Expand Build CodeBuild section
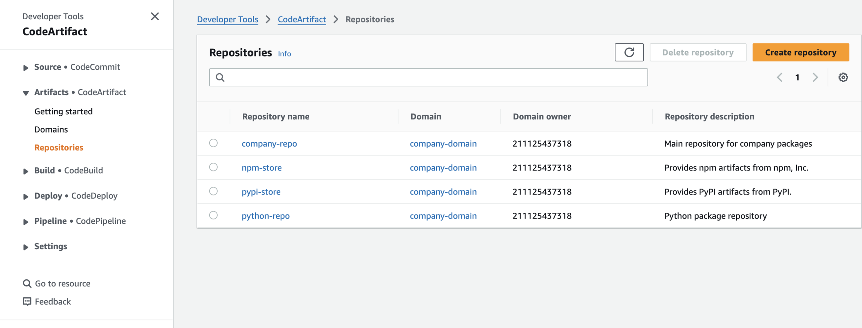Screen dimensions: 862x328 [x=26, y=171]
